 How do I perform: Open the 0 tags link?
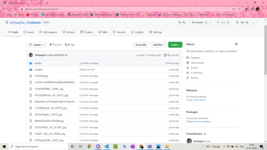[x=70, y=45]
